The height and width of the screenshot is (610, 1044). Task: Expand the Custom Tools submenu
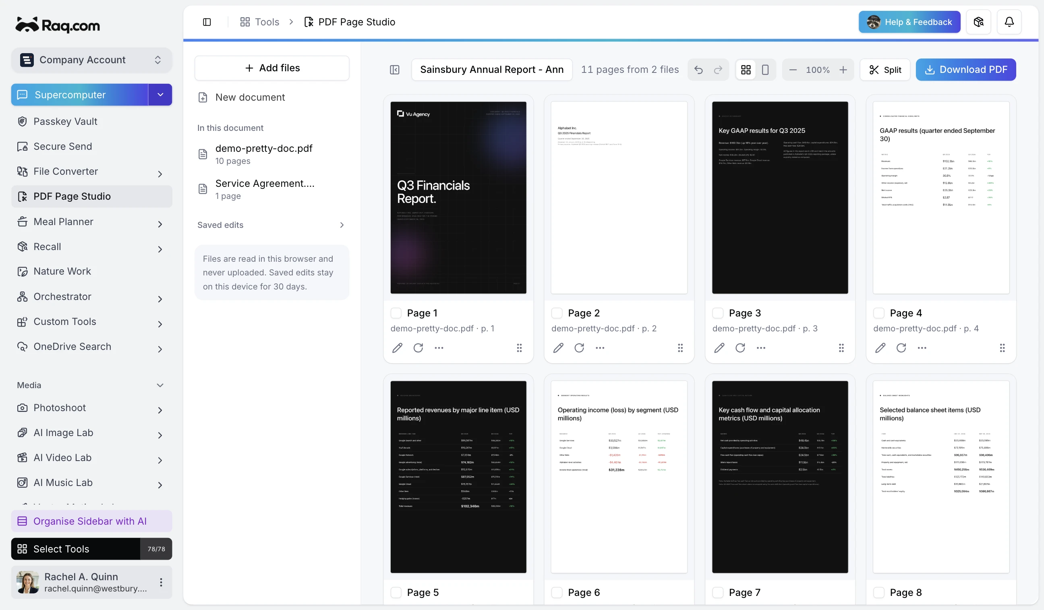pyautogui.click(x=160, y=324)
